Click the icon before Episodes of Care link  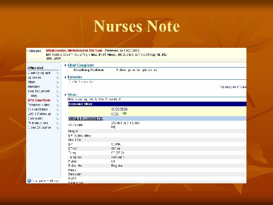221,87
